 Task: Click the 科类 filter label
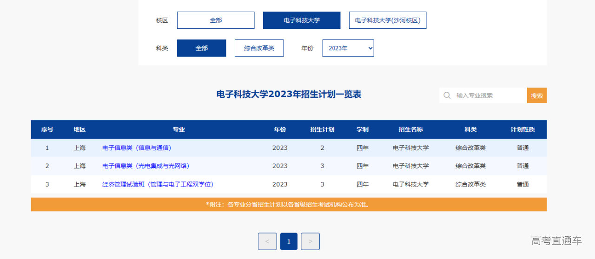pyautogui.click(x=162, y=48)
